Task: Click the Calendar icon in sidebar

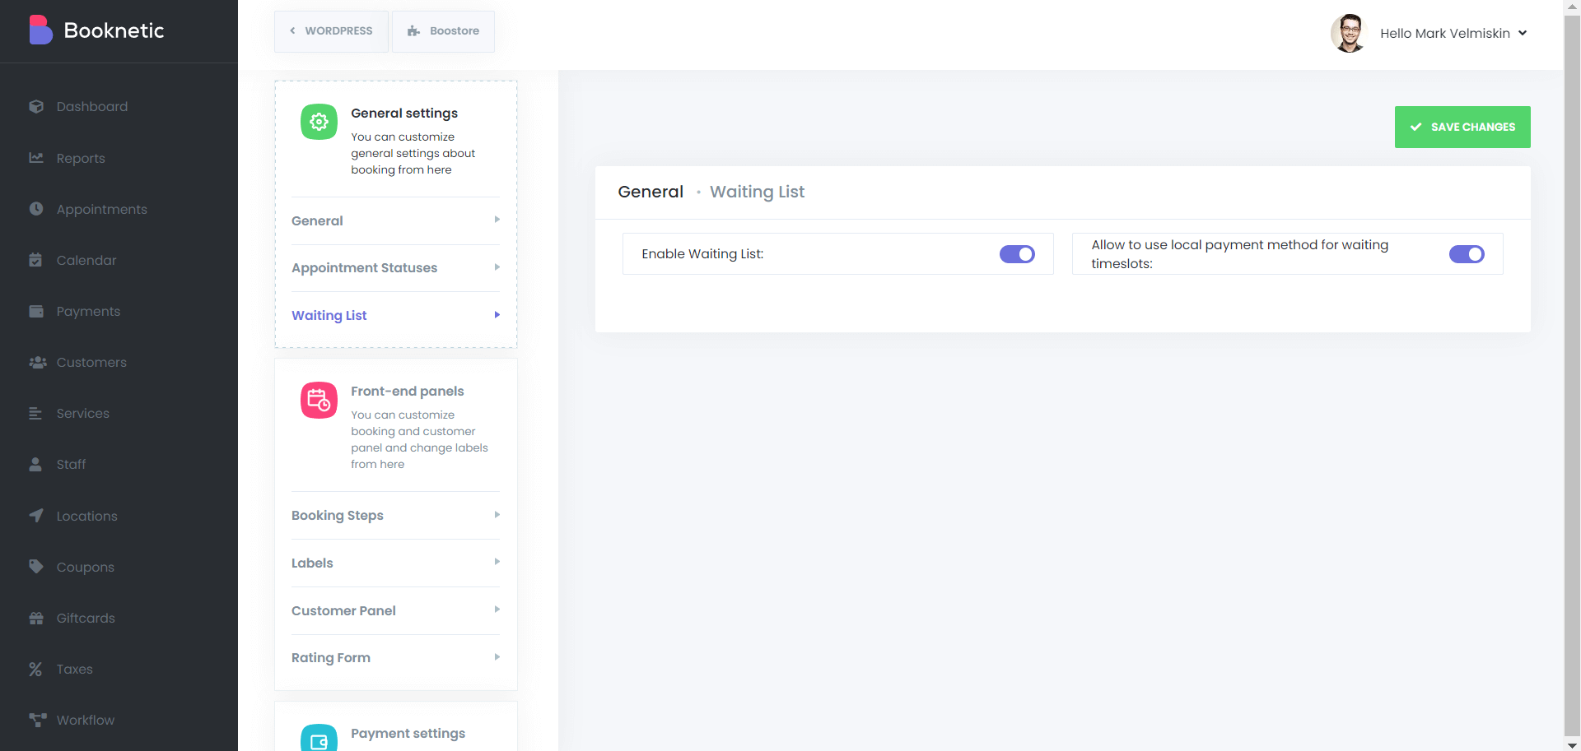Action: tap(36, 260)
